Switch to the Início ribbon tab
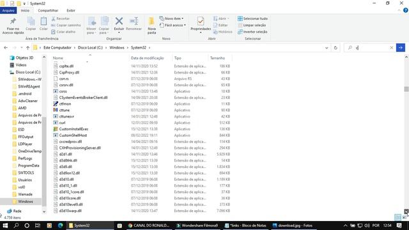The width and height of the screenshot is (409, 230). click(x=25, y=10)
